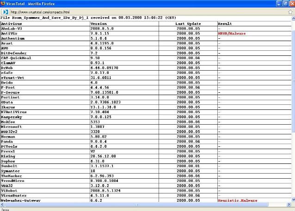Select the TheHacker antivirus name
This screenshot has height=211, width=295.
coord(12,176)
